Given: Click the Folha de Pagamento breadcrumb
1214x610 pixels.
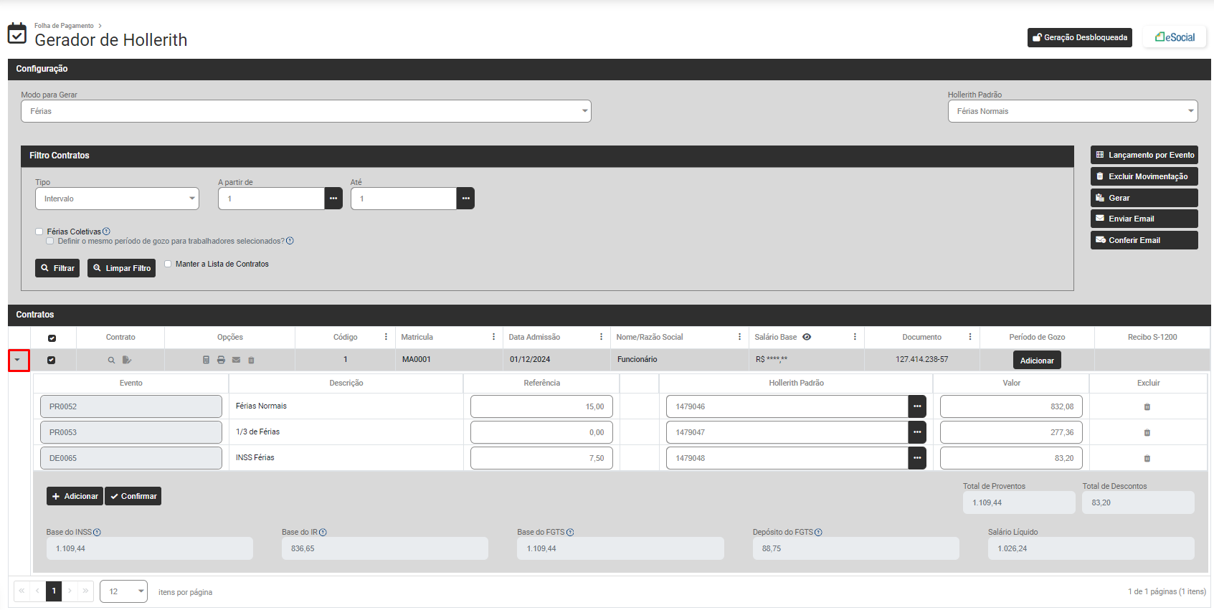Looking at the screenshot, I should tap(64, 26).
